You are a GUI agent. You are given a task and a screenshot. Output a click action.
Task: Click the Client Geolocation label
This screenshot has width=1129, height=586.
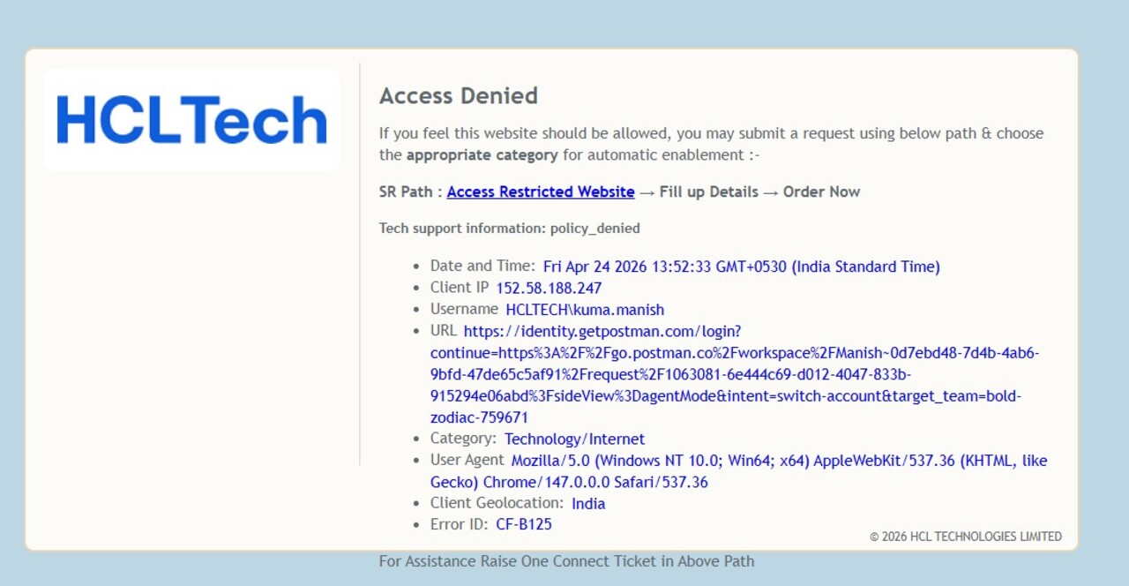pyautogui.click(x=497, y=503)
